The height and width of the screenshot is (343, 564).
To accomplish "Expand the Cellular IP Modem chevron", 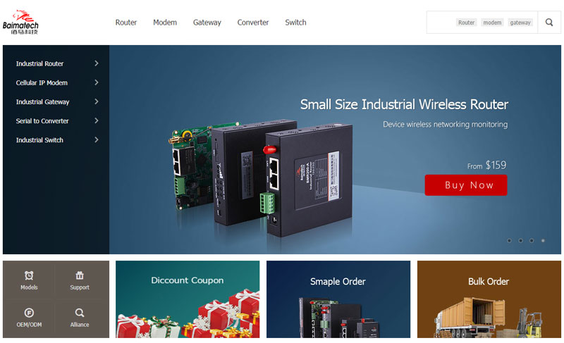I will coord(97,82).
